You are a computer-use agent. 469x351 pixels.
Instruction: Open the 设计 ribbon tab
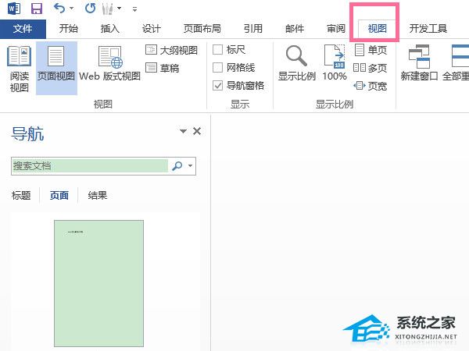point(152,29)
